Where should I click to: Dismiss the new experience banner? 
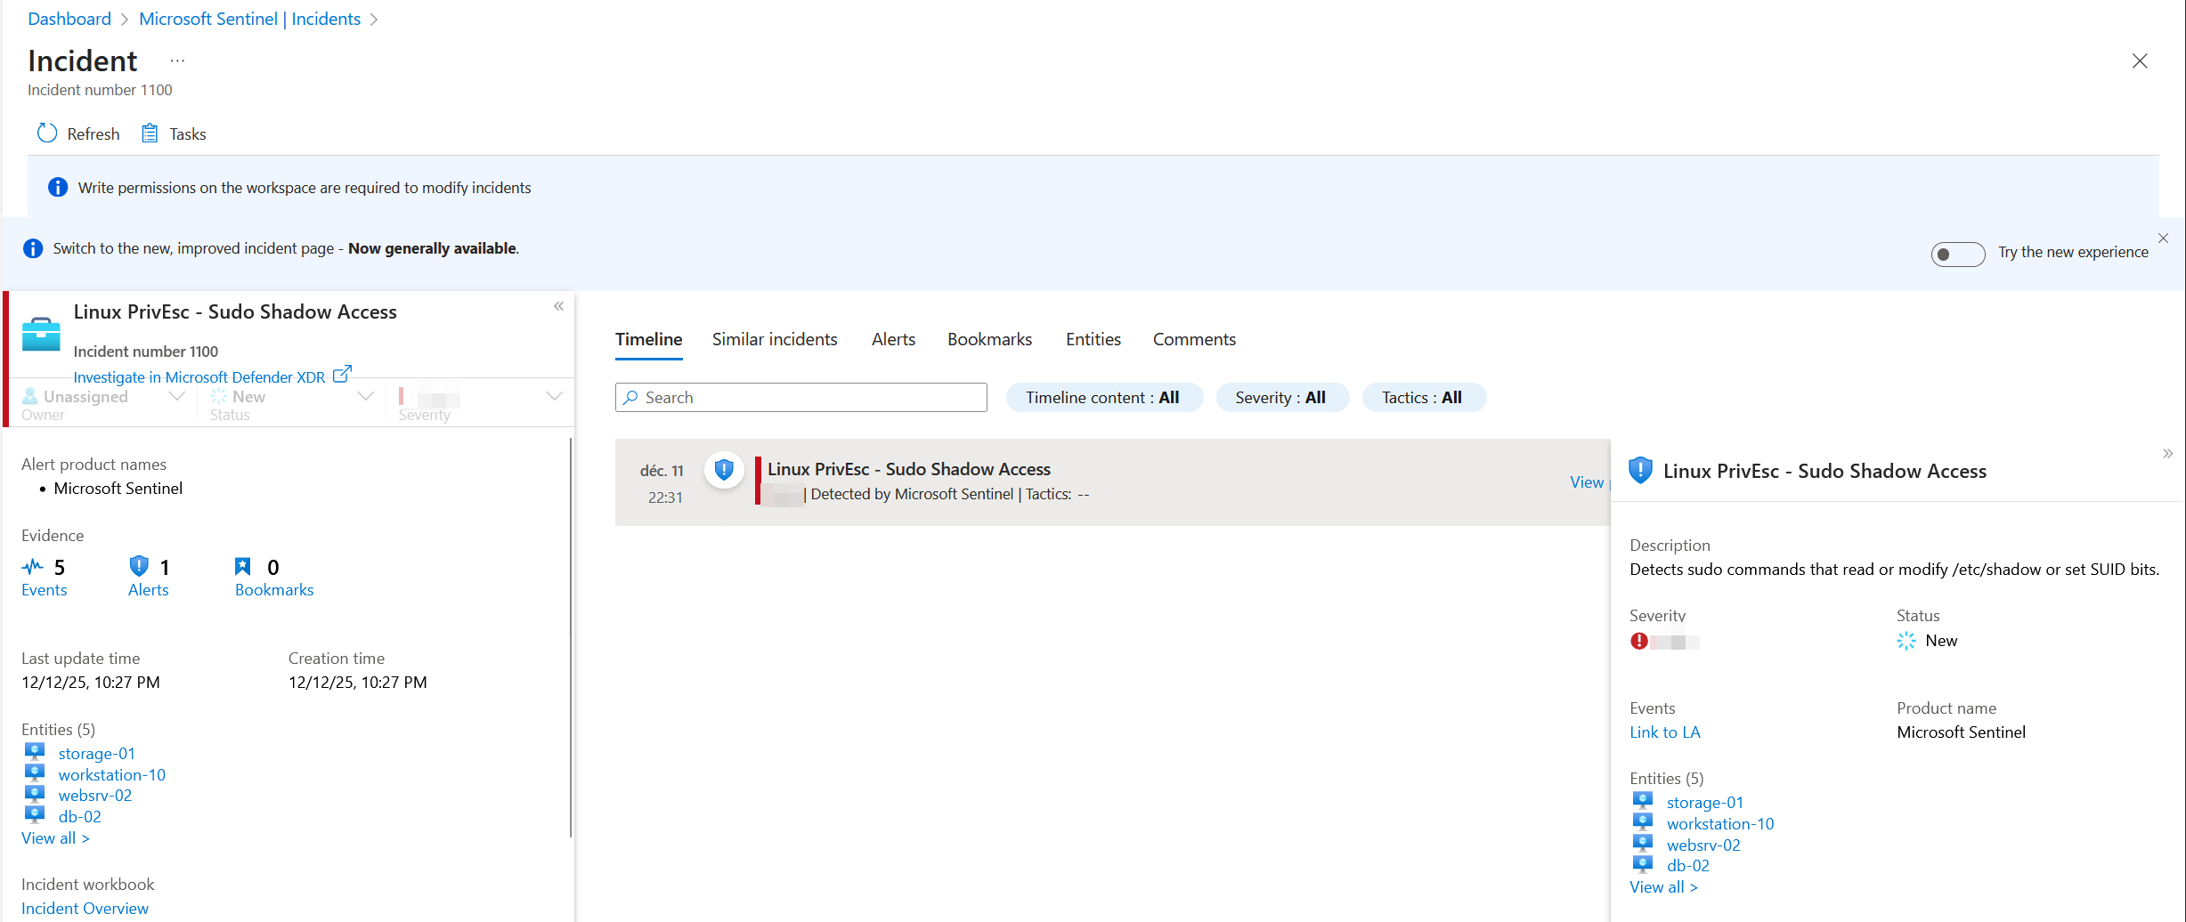coord(2163,239)
